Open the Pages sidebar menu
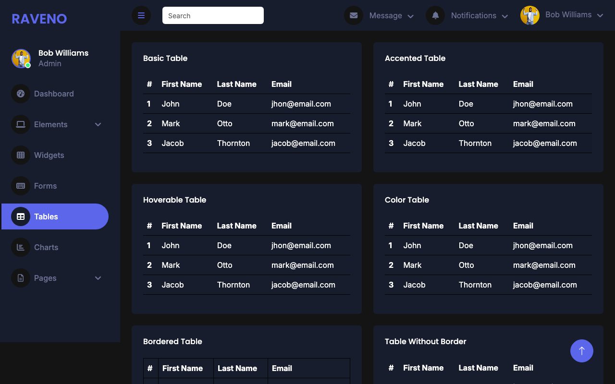This screenshot has width=615, height=384. 54,278
